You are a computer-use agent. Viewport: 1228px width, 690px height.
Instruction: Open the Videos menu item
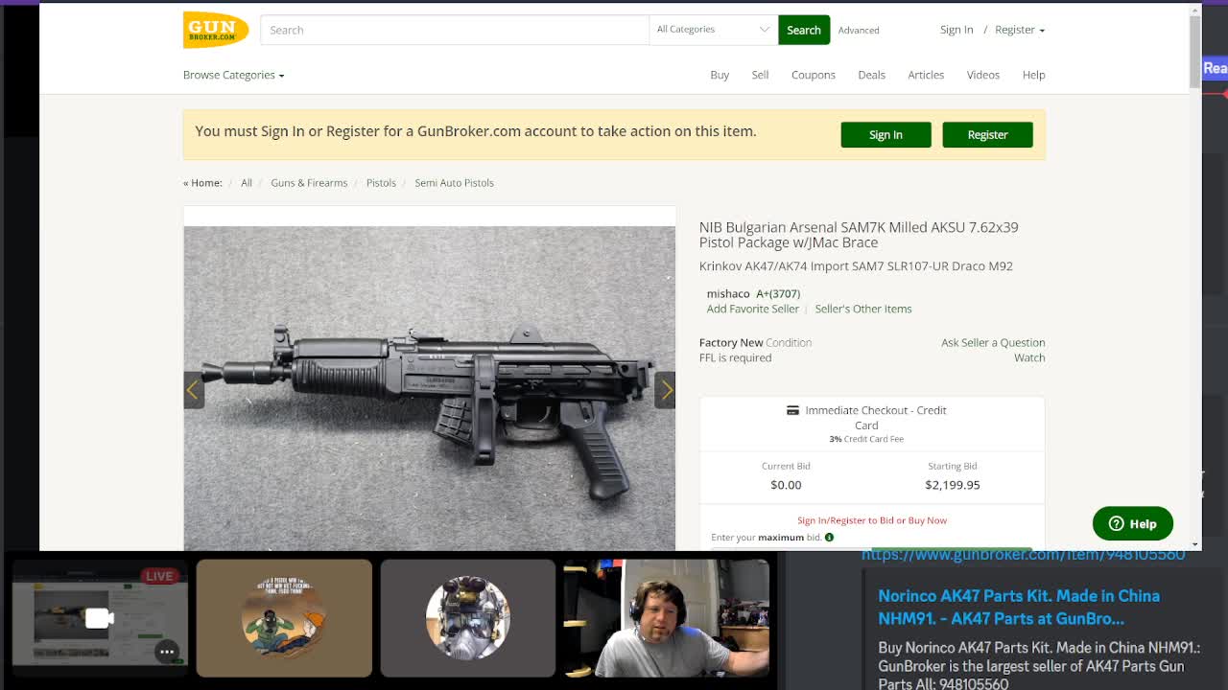coord(982,75)
